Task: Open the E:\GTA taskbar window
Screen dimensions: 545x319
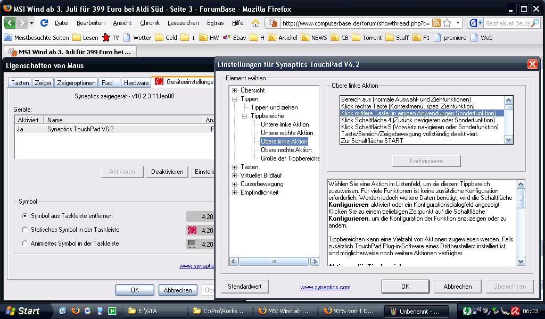Action: click(155, 311)
